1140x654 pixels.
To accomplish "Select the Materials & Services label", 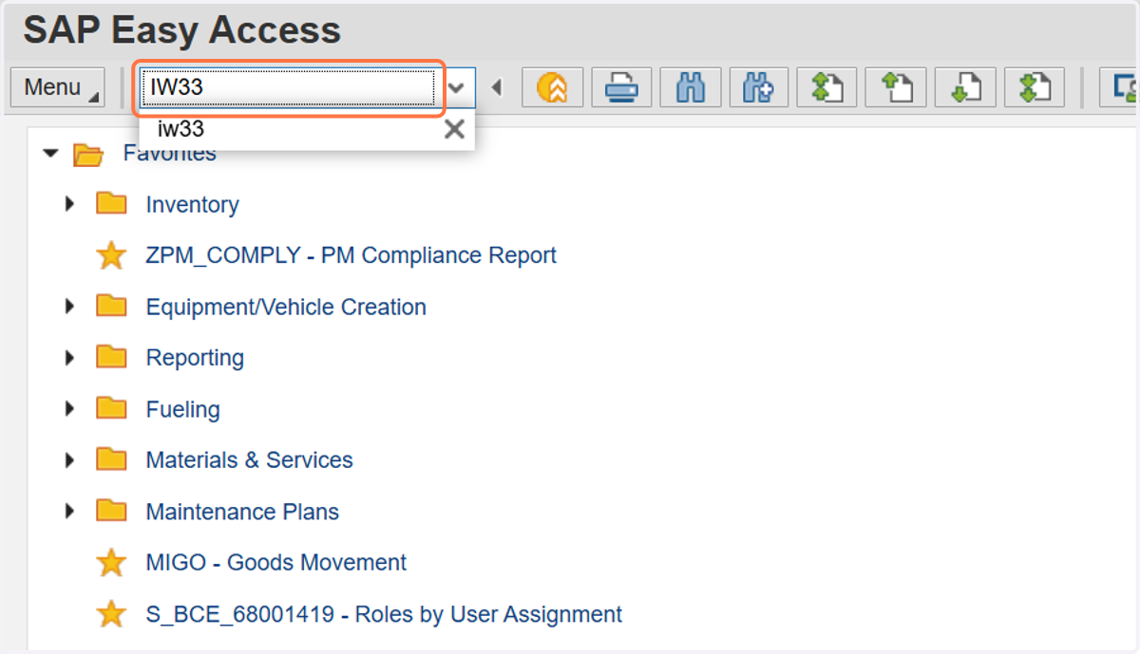I will coord(249,460).
